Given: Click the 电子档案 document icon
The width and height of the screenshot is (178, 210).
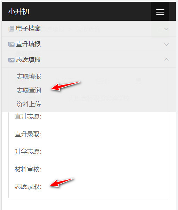Looking at the screenshot, I should (x=11, y=29).
